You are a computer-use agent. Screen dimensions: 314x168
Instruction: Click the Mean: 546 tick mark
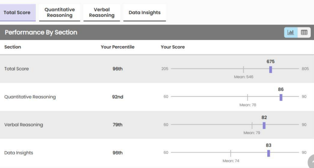pyautogui.click(x=243, y=69)
